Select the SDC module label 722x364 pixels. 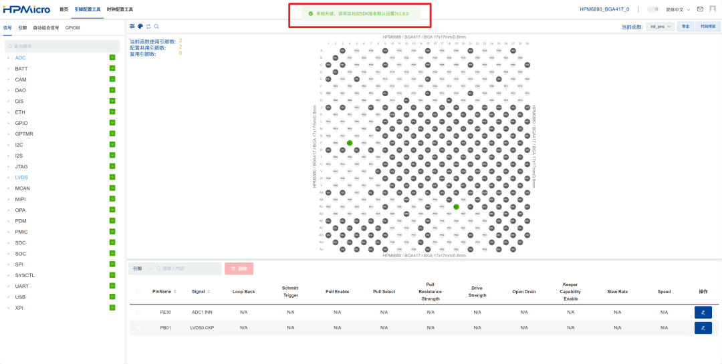[20, 242]
